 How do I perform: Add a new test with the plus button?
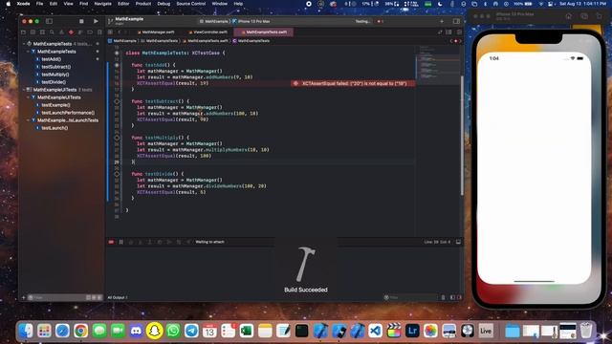click(23, 297)
